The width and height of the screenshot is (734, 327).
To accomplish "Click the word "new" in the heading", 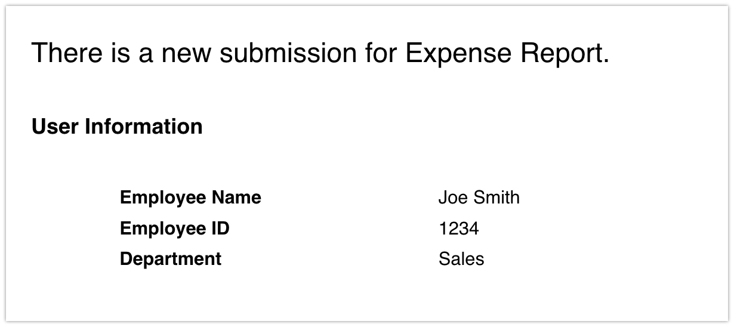I will coord(186,53).
